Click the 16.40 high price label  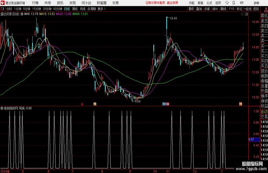click(x=173, y=18)
